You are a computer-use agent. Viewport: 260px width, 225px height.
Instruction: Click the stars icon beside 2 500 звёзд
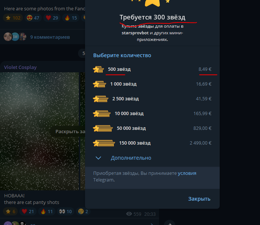point(101,99)
